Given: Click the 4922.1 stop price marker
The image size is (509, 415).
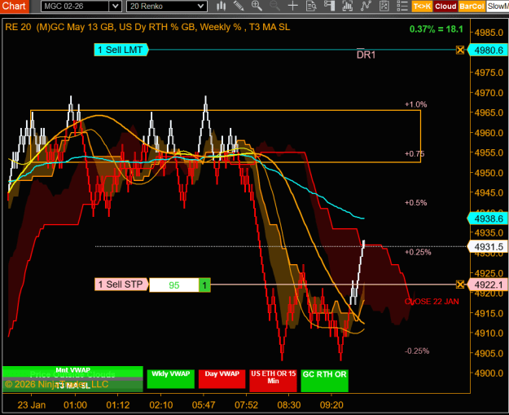Looking at the screenshot, I should pyautogui.click(x=488, y=285).
